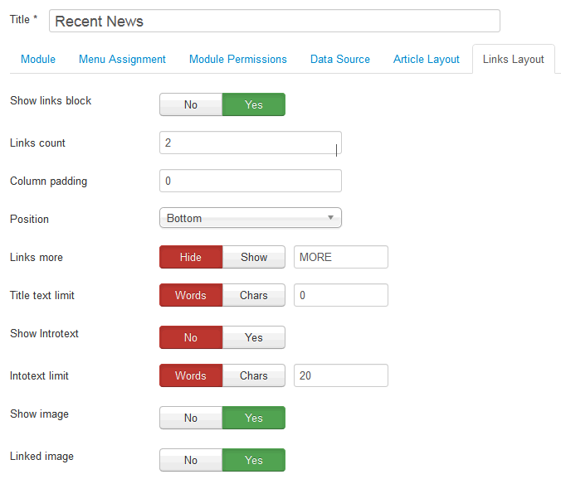561x479 pixels.
Task: Click the Links more label
Action: point(37,257)
